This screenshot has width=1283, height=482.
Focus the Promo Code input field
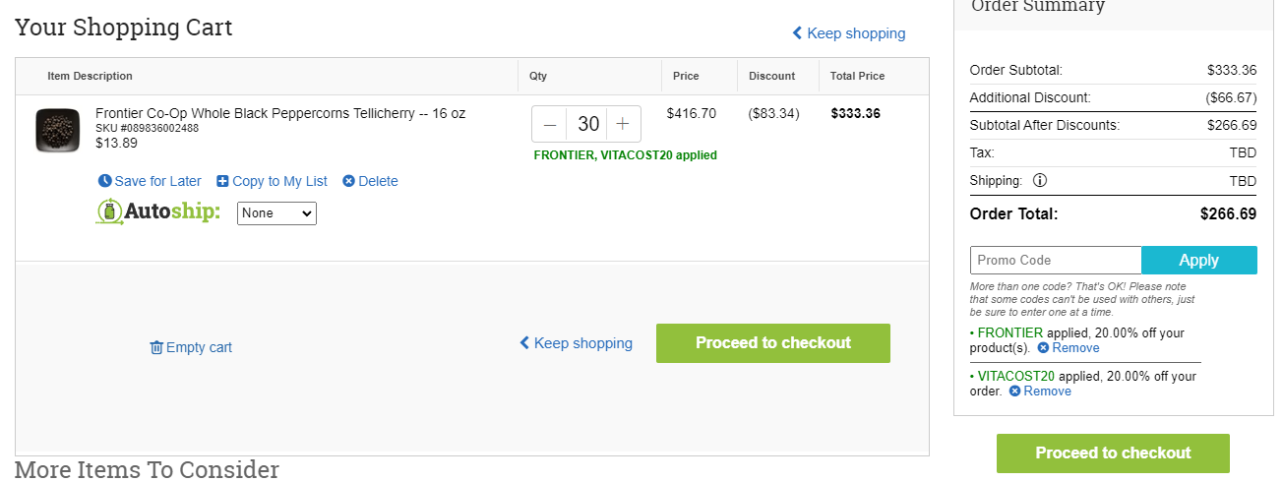pos(1056,261)
